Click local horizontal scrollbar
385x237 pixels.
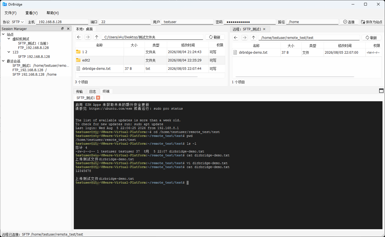pos(138,77)
